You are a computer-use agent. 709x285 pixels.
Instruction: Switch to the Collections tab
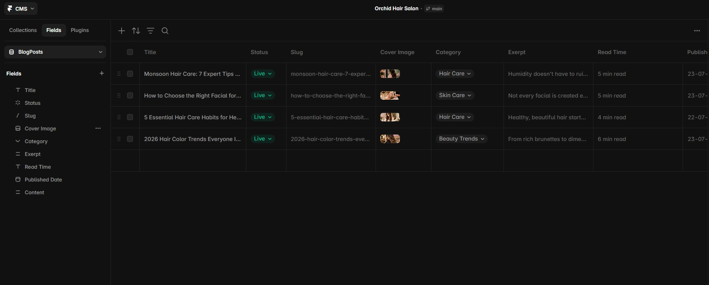tap(23, 30)
